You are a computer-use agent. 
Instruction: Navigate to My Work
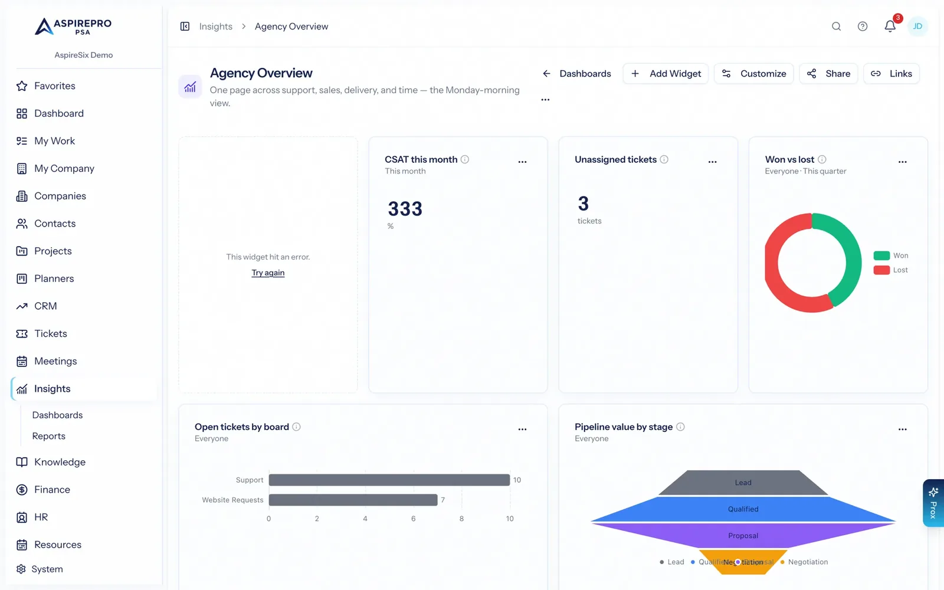55,141
